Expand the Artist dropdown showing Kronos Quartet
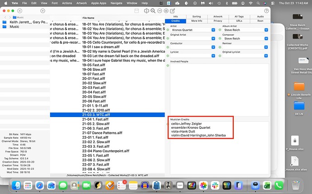Viewport: 312px width, 194px height. [x=213, y=30]
